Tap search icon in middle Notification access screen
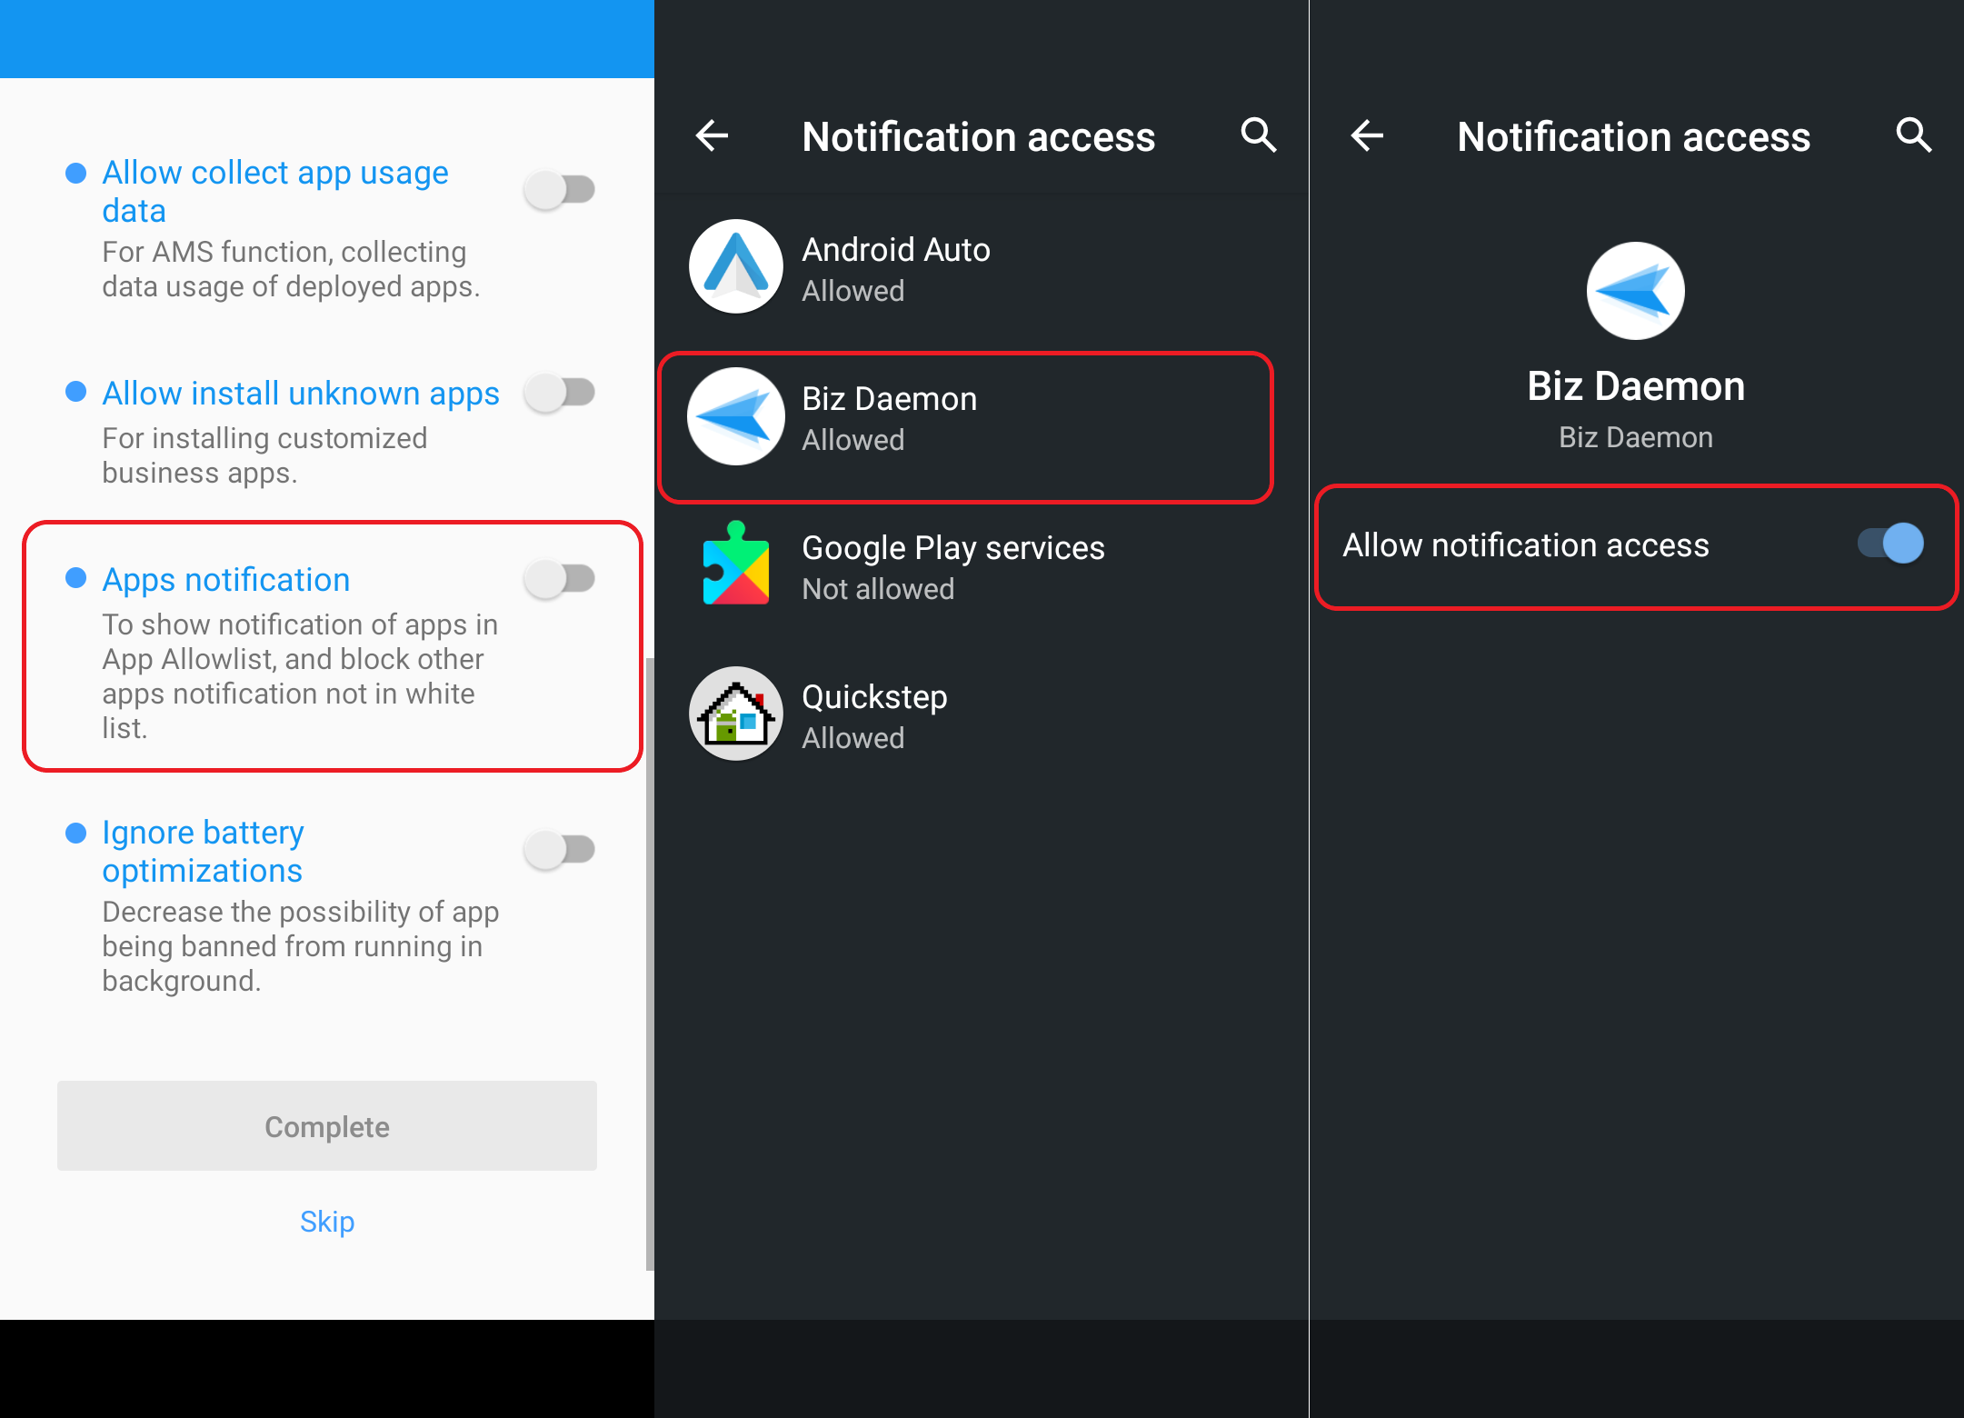This screenshot has width=1964, height=1418. 1259,135
